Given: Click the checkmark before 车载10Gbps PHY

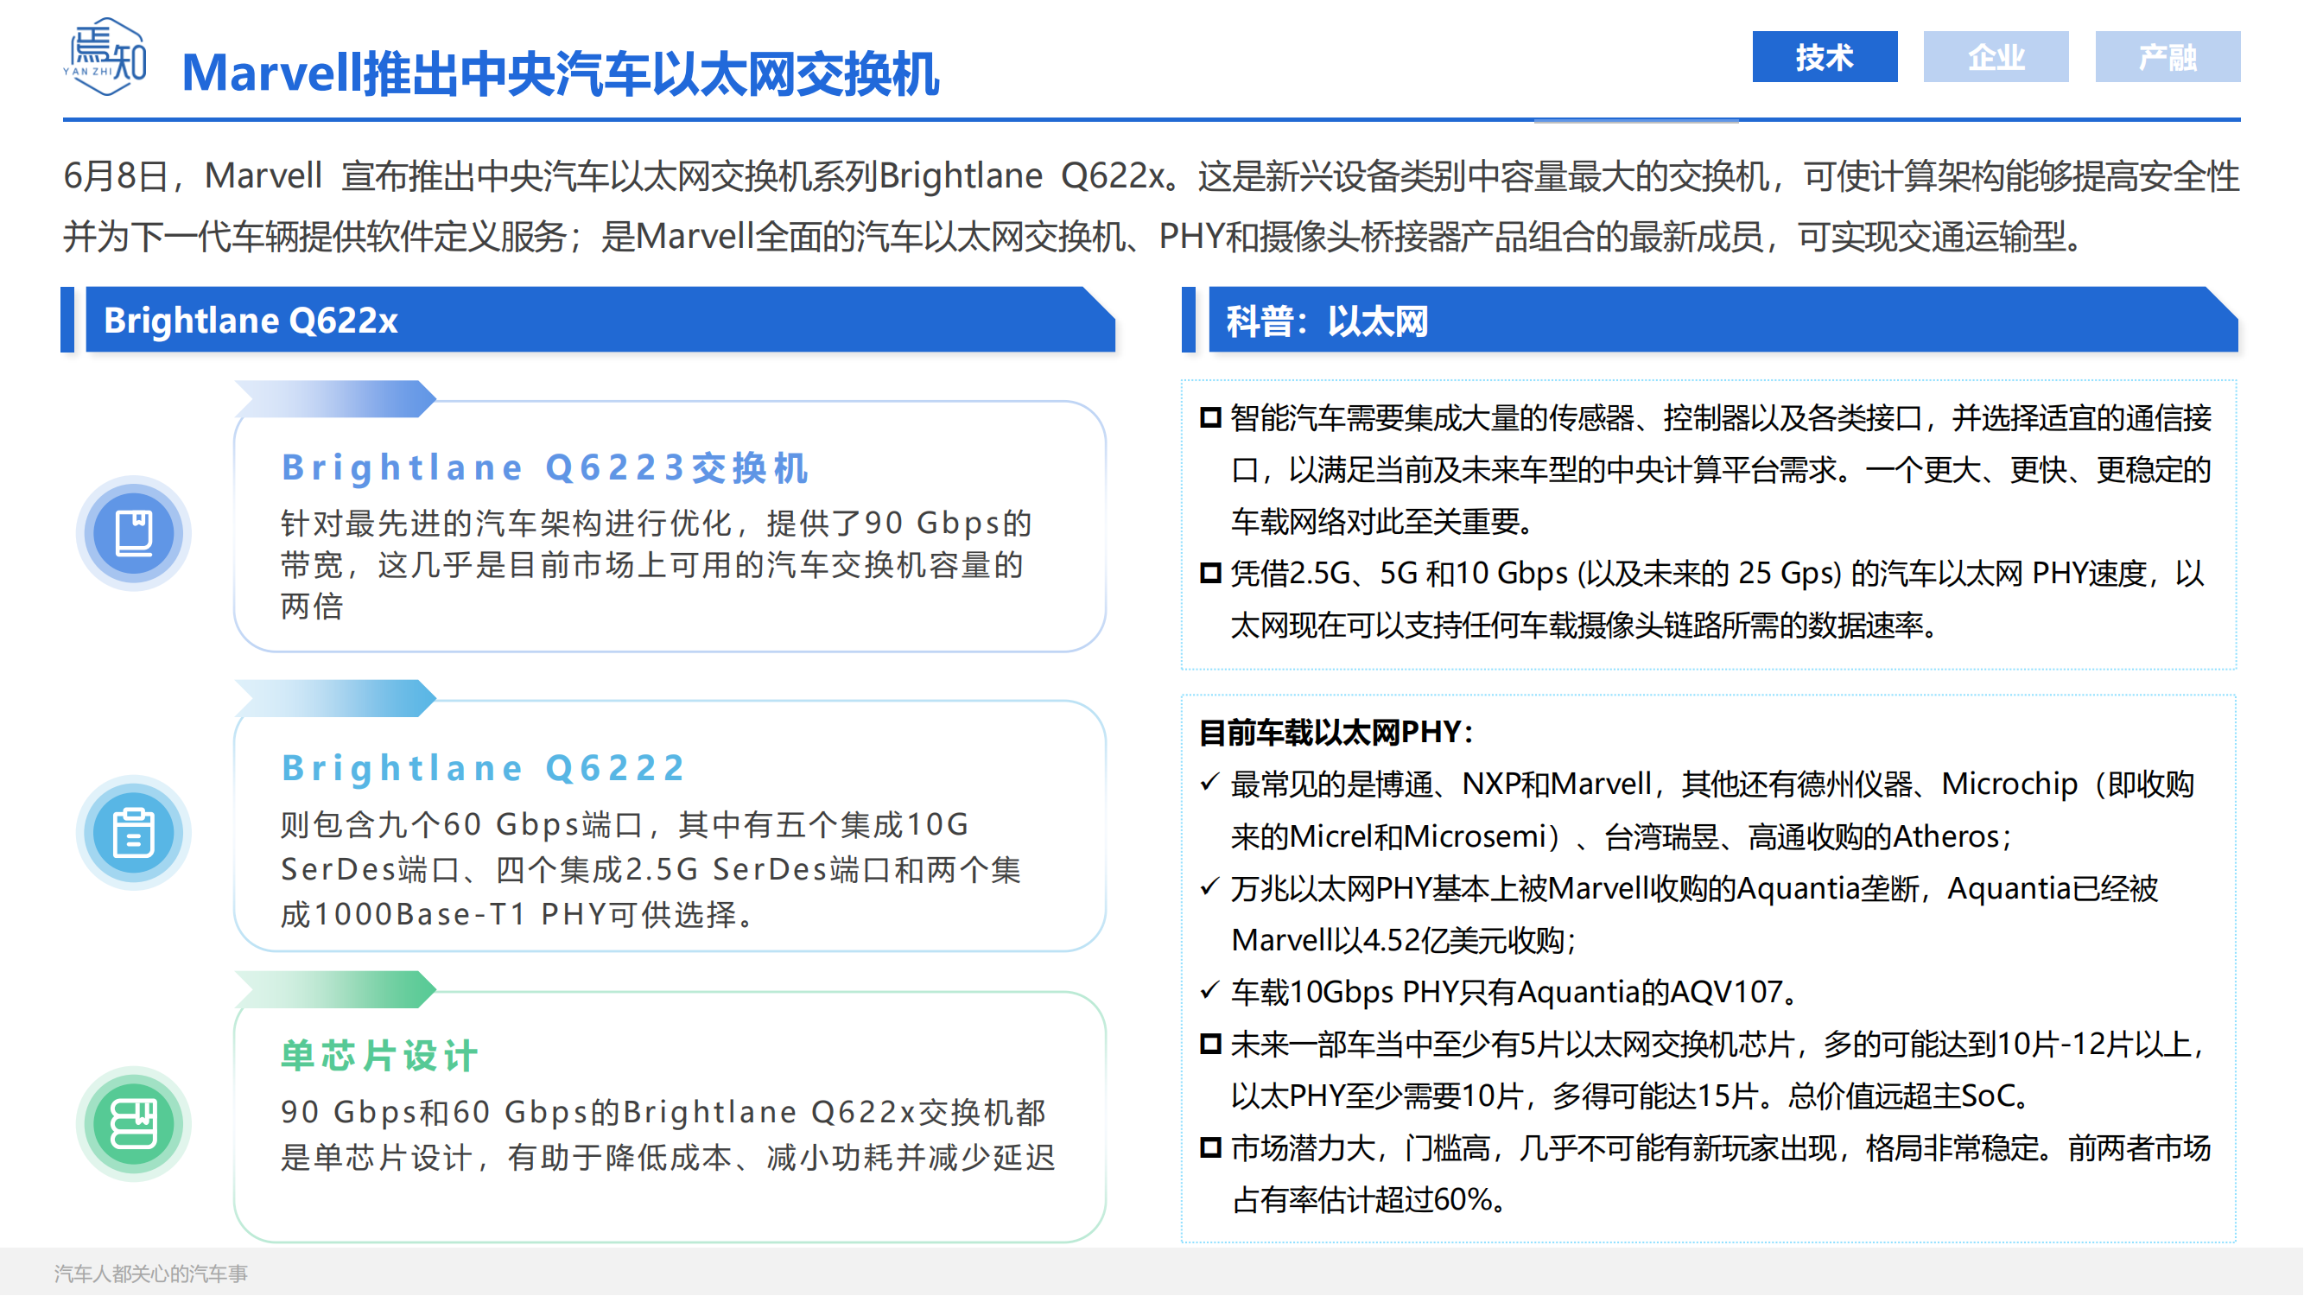Looking at the screenshot, I should (x=1209, y=990).
